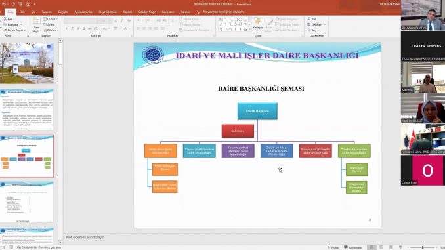Open the Geçişler (Transitions) ribbon tab
445x250 pixels.
(x=63, y=12)
